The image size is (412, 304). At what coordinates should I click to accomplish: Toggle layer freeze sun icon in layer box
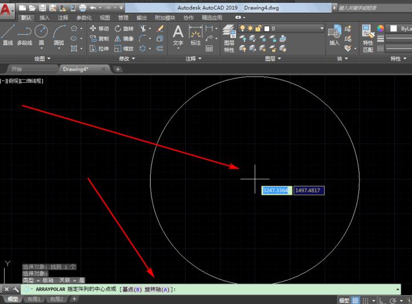[x=250, y=29]
